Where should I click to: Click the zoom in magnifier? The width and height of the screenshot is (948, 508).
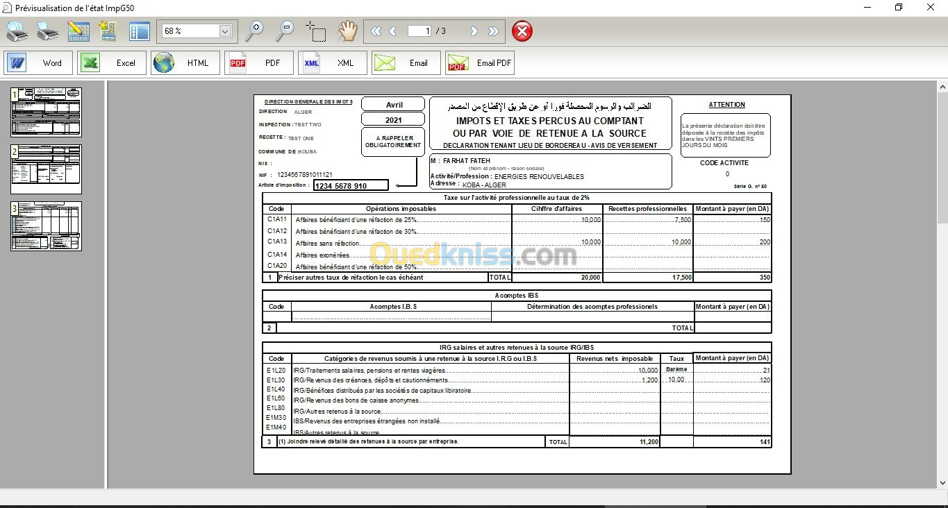pyautogui.click(x=255, y=31)
